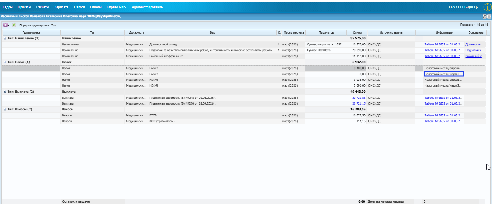The width and height of the screenshot is (492, 204).
Task: Select the НДФЛ row with 3 096,00
Action: (x=244, y=85)
